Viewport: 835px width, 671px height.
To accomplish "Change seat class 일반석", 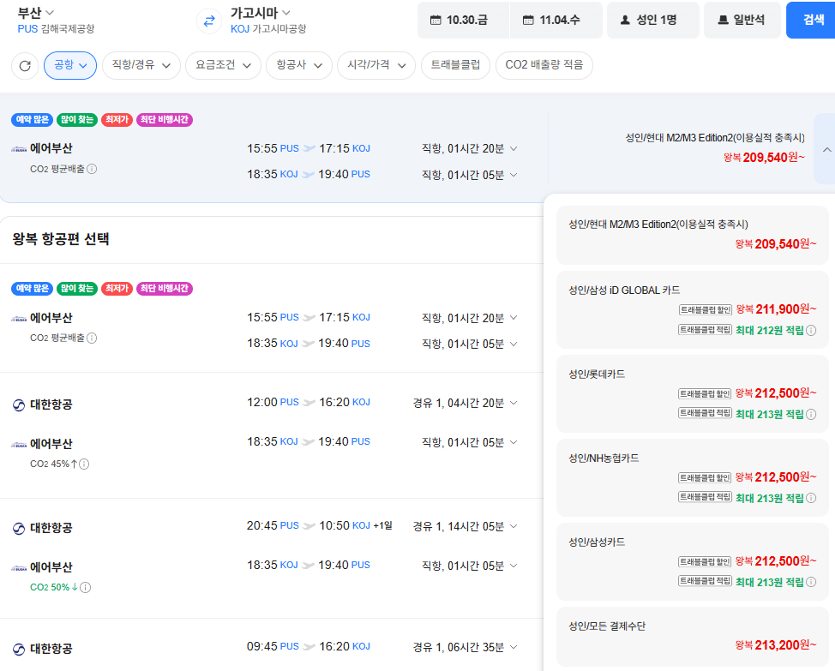I will pyautogui.click(x=742, y=21).
